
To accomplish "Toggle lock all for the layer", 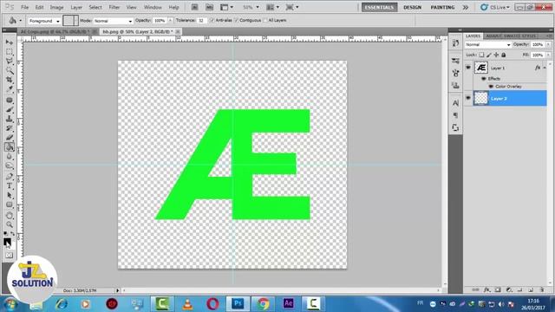I will [x=503, y=55].
